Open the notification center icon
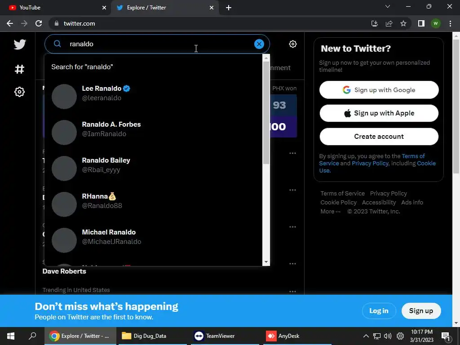The image size is (460, 345). click(x=446, y=336)
